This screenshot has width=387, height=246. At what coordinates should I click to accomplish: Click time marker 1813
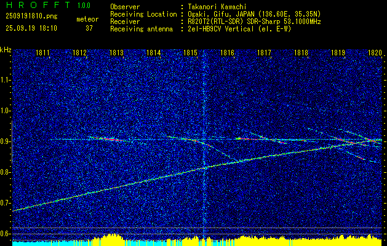116,52
